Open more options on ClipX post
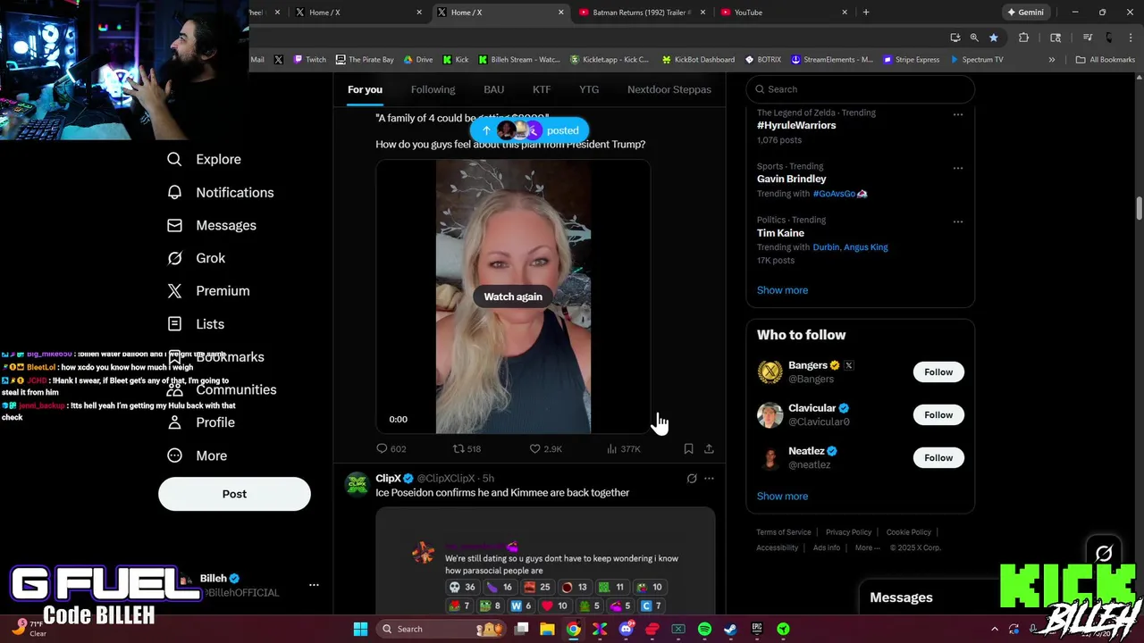The image size is (1144, 643). pos(709,479)
